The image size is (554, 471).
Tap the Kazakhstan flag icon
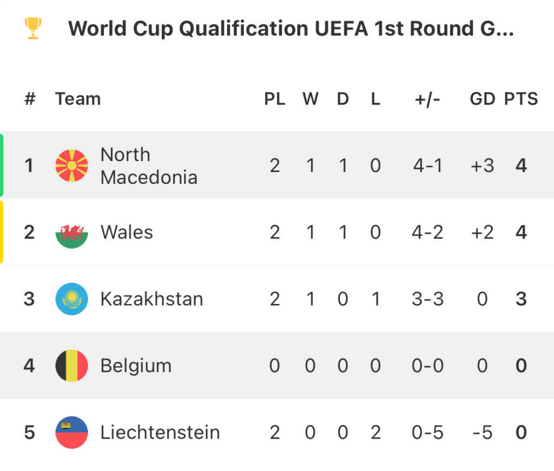[72, 299]
